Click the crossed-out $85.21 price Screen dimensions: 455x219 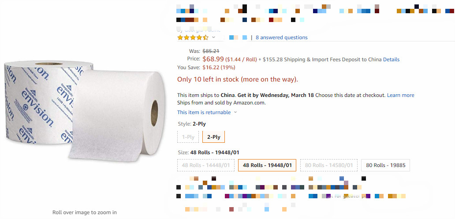click(x=211, y=51)
